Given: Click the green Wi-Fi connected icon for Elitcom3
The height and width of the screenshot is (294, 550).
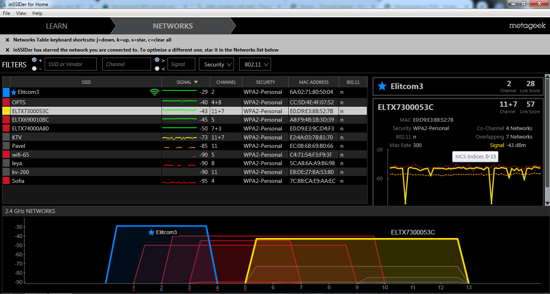Looking at the screenshot, I should coord(154,92).
